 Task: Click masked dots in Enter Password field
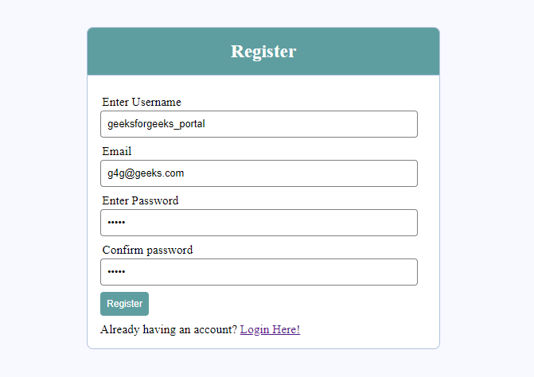coord(117,223)
